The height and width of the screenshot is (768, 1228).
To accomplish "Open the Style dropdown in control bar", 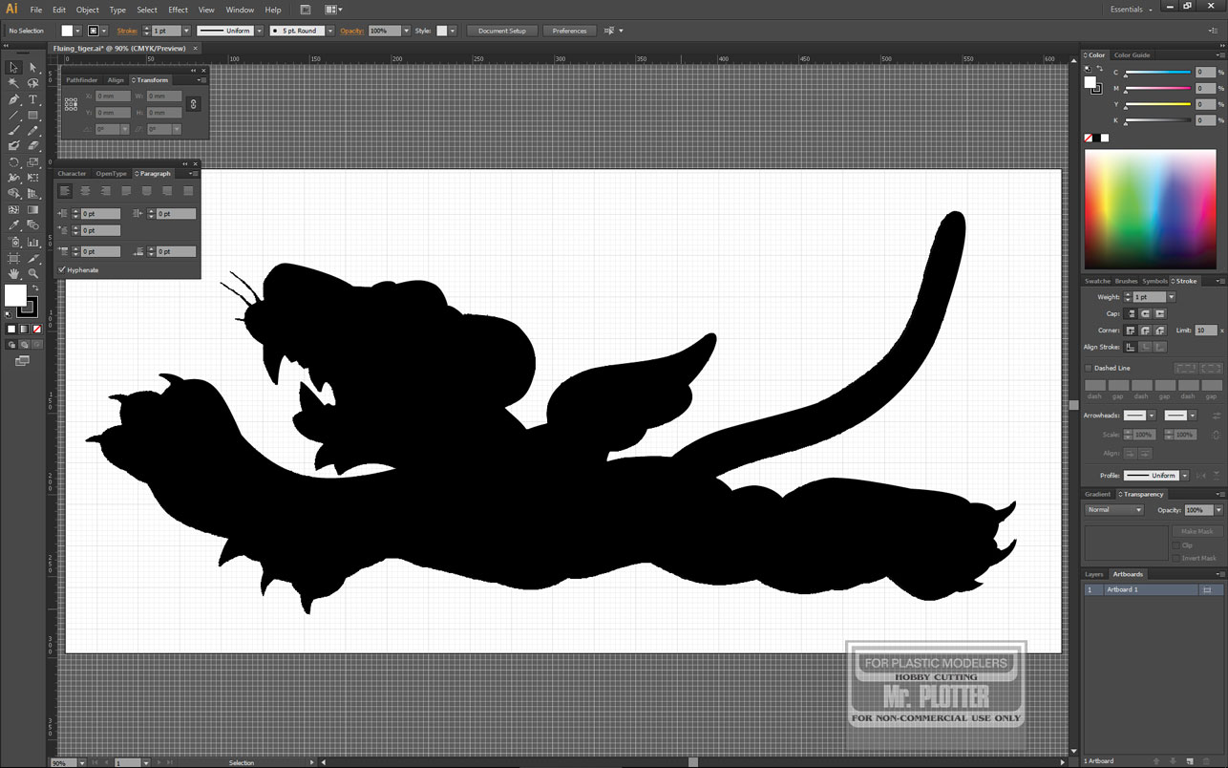I will point(453,31).
